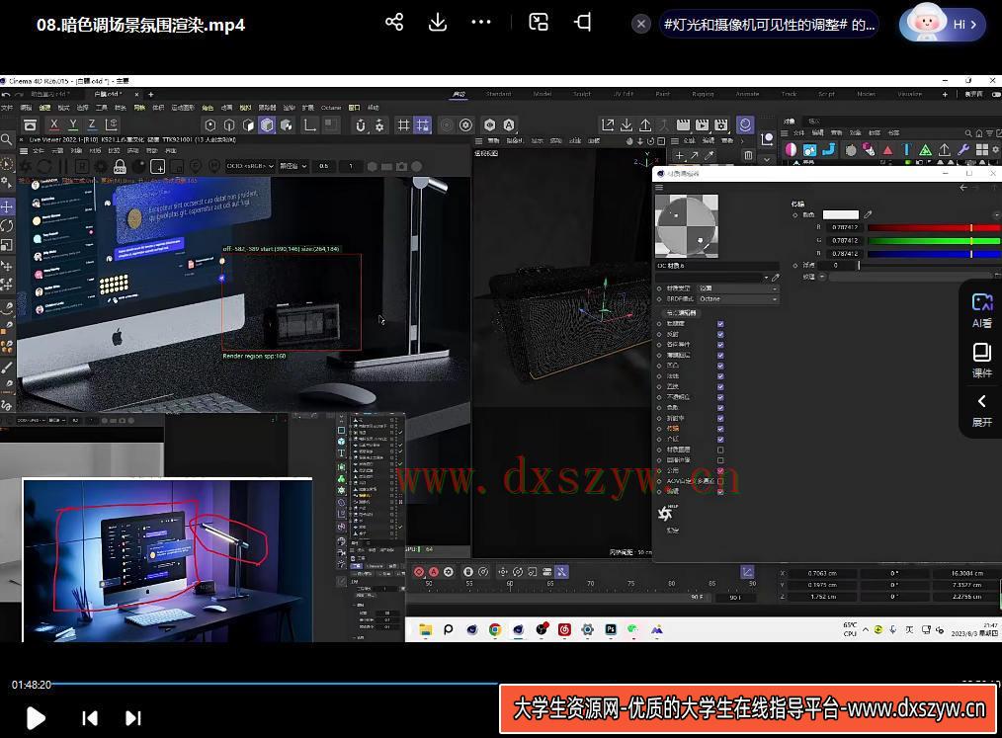Open render settings clapperboard with gear
The width and height of the screenshot is (1002, 738).
click(720, 124)
